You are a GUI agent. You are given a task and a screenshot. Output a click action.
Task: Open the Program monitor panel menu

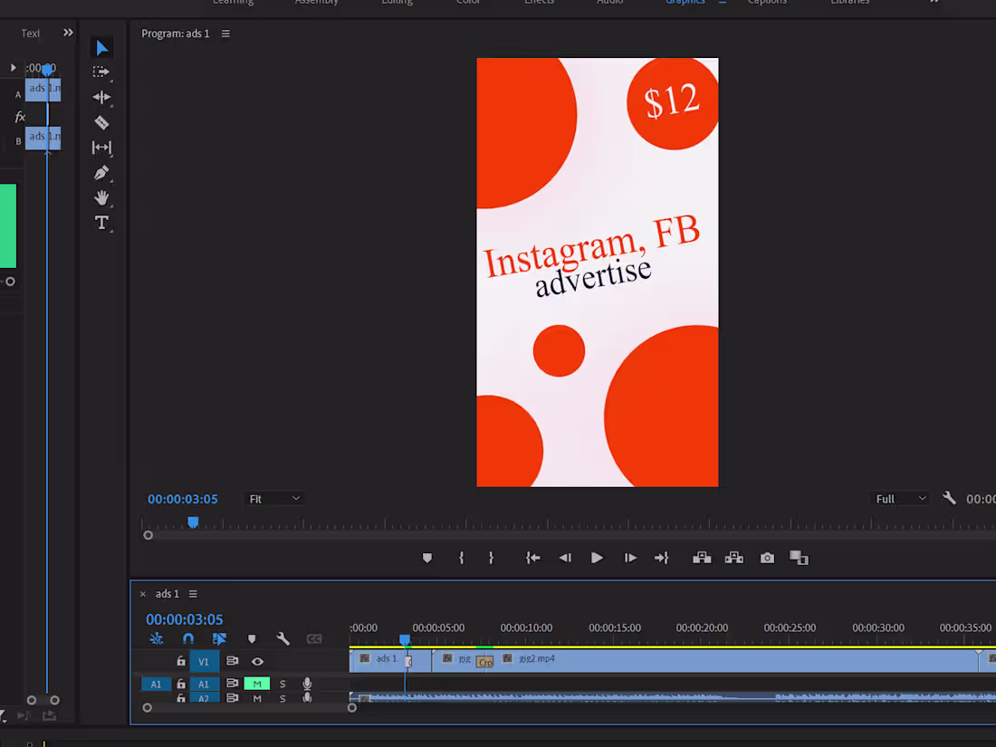225,34
